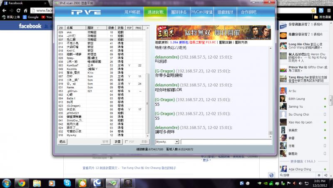Click the 退出 exit button
333x188 pixels.
62,142
